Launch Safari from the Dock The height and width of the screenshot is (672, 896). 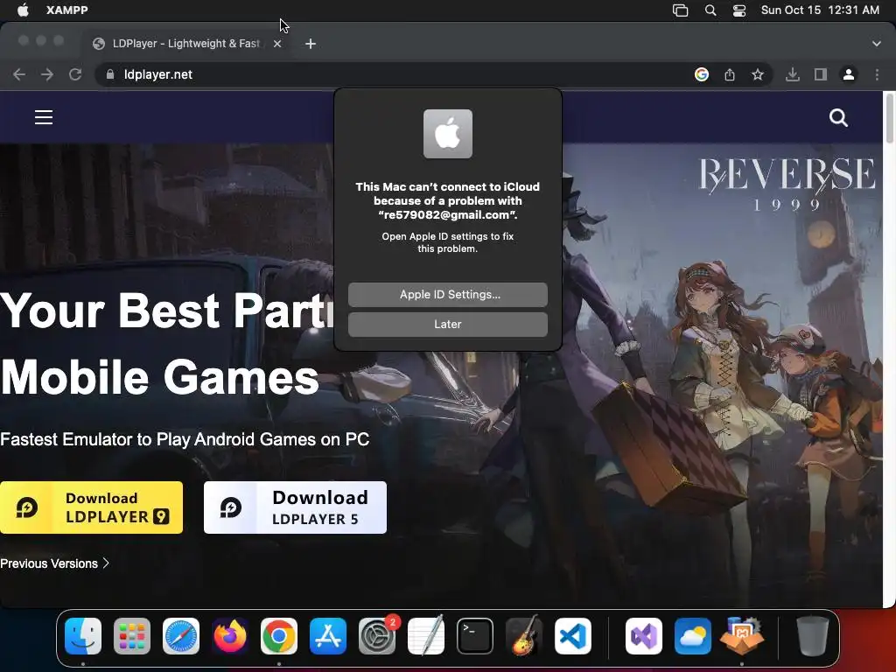[x=181, y=636]
